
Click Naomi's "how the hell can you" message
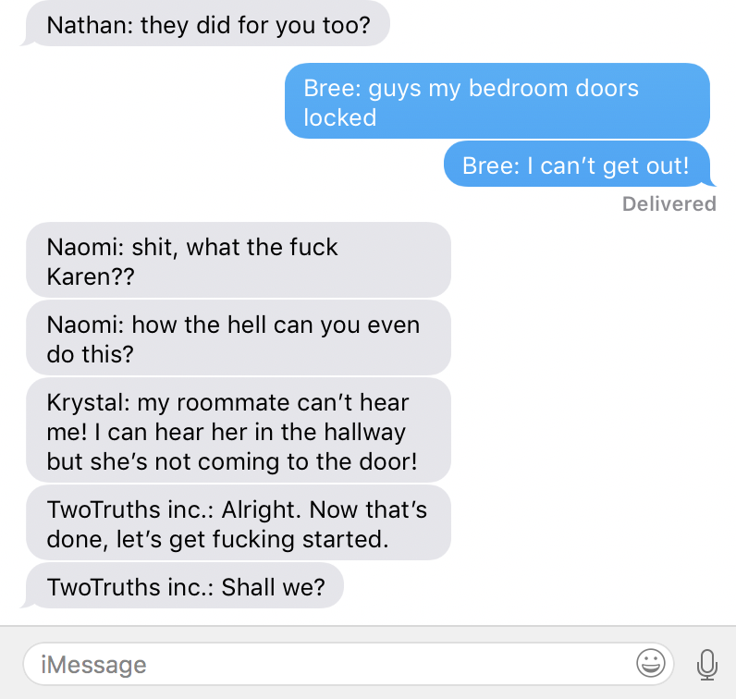(x=239, y=338)
